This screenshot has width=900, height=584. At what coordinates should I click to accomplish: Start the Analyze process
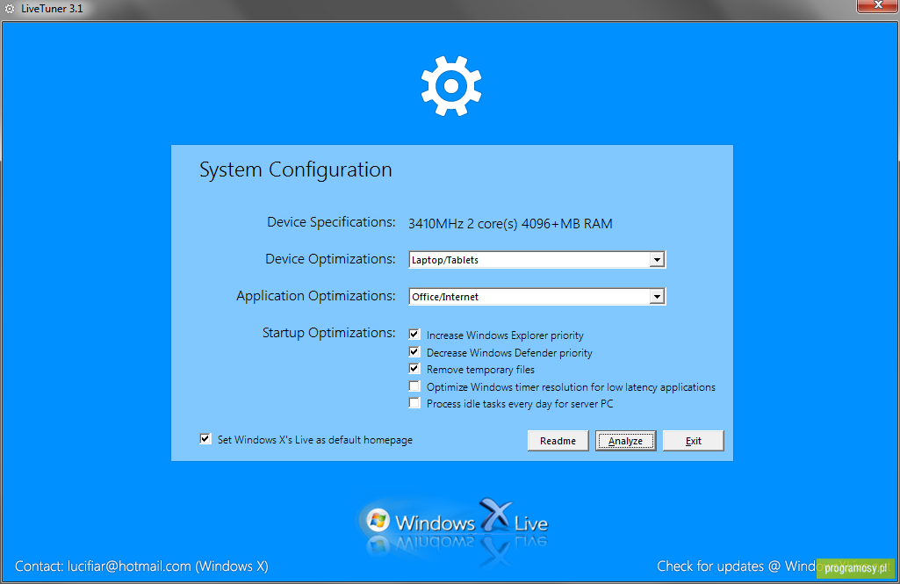[x=626, y=441]
